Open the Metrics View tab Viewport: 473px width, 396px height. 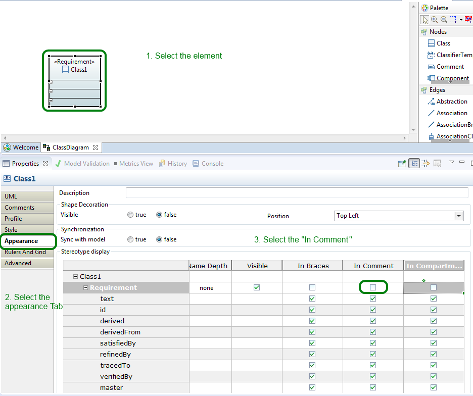point(133,164)
